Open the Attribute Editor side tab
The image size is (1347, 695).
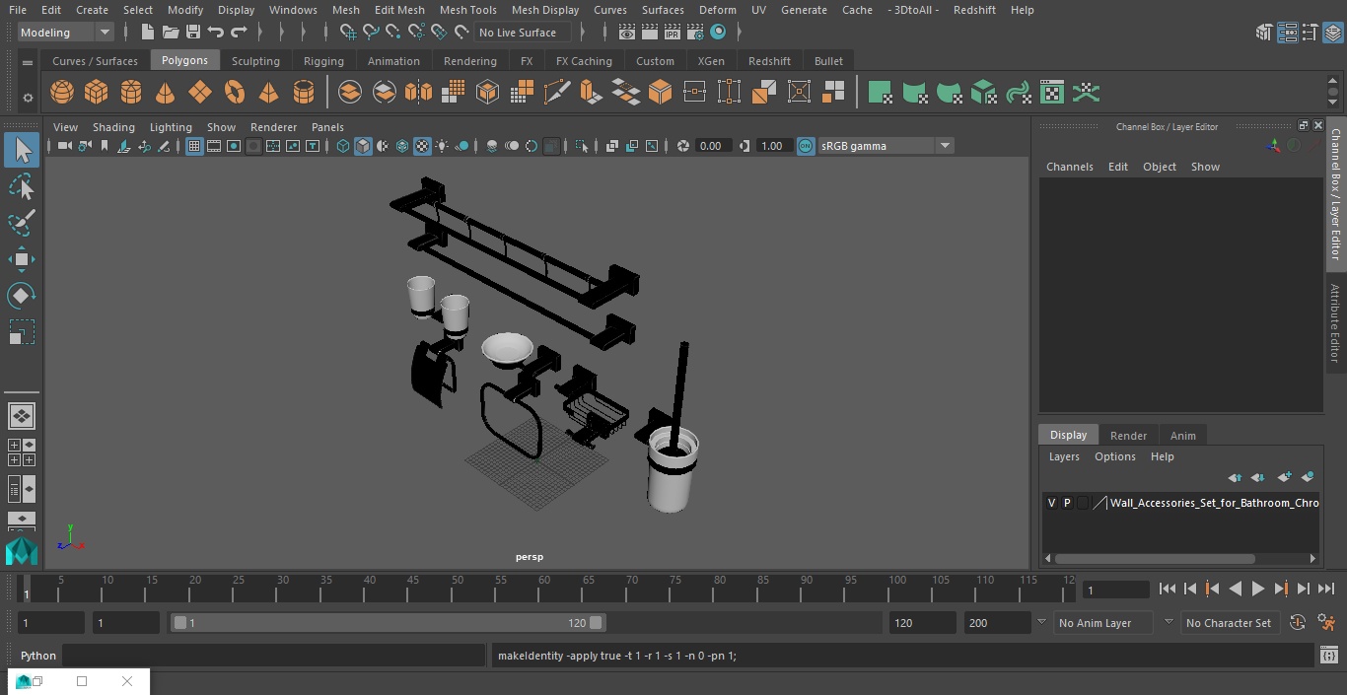1335,323
